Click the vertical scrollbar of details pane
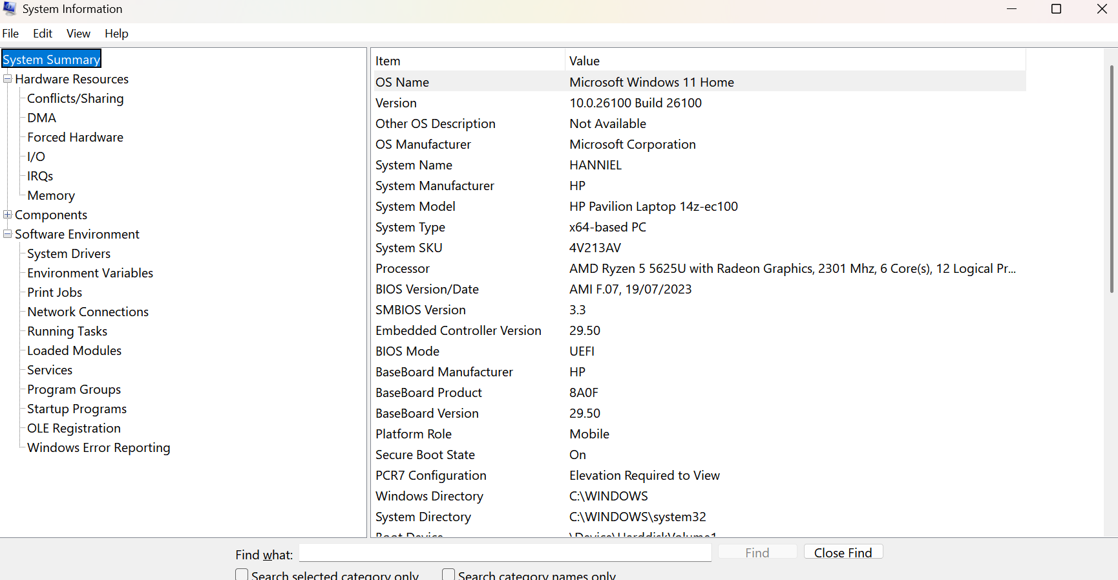The width and height of the screenshot is (1118, 580). coord(1112,178)
